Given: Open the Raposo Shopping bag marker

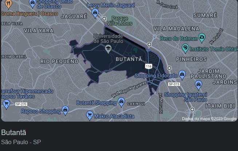Looking at the screenshot, I should (x=66, y=110).
